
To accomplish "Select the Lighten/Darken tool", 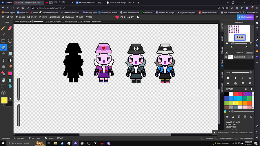I will [x=10, y=60].
